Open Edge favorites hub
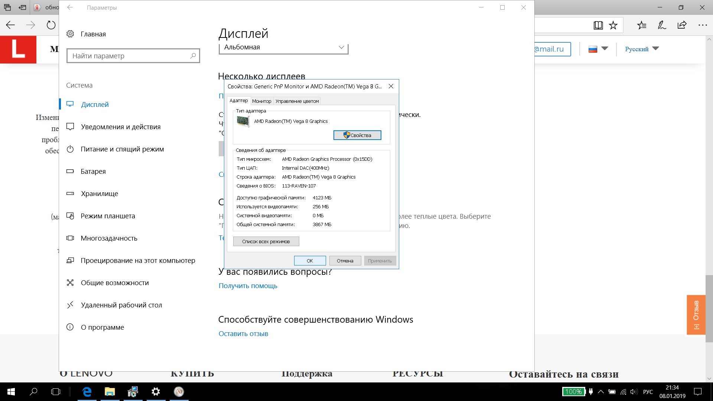The image size is (713, 401). point(642,25)
